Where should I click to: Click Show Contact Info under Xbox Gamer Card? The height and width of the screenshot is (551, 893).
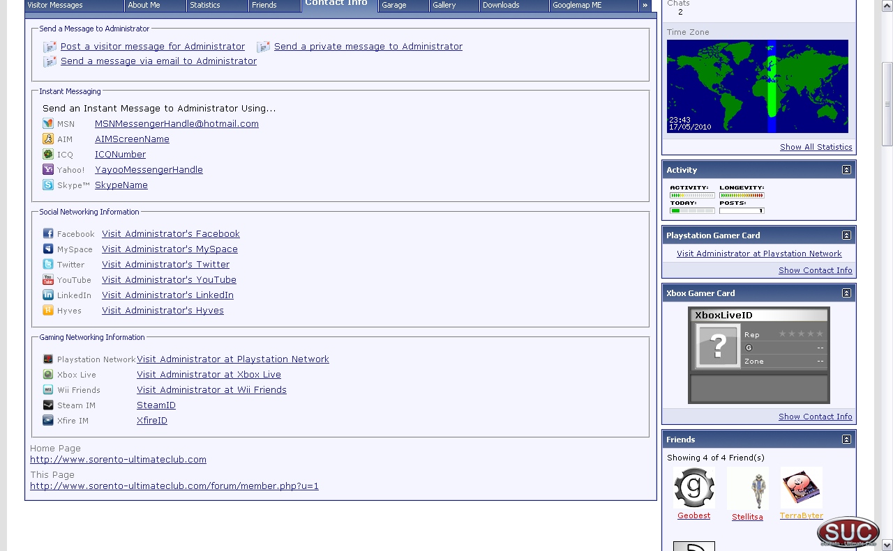(816, 417)
